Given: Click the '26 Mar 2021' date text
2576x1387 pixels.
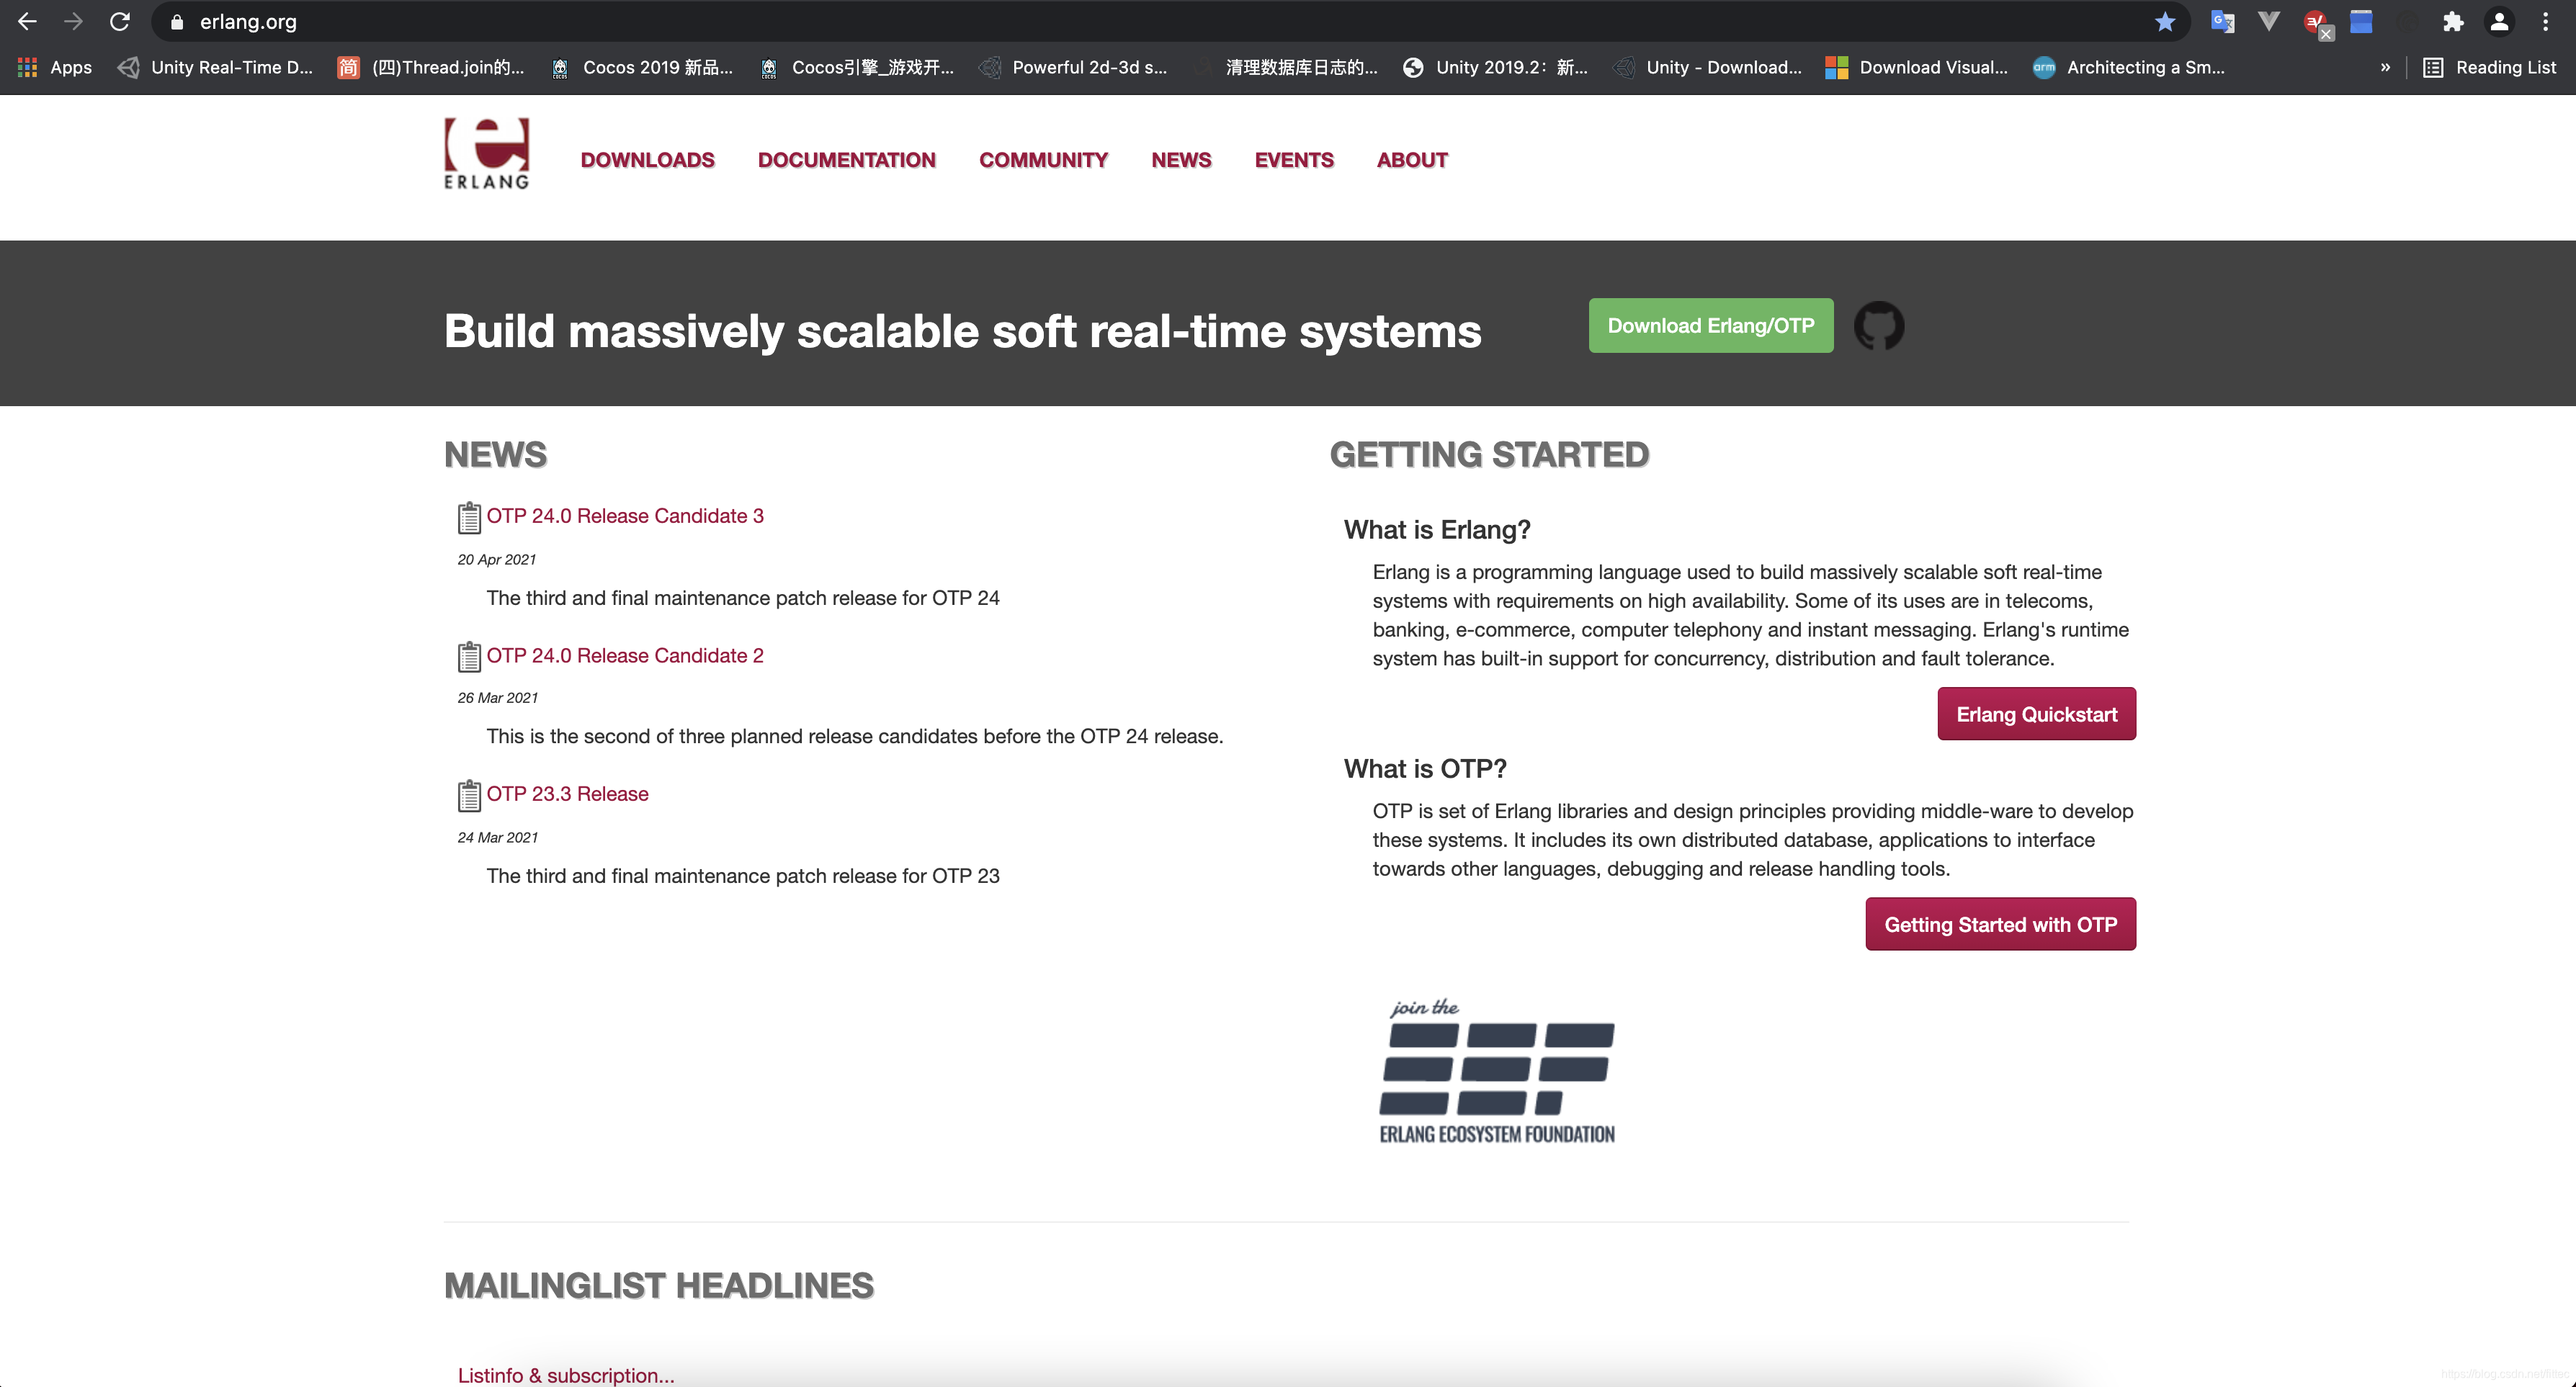Looking at the screenshot, I should (498, 698).
